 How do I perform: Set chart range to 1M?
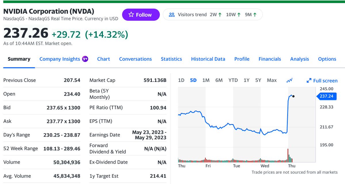(206, 80)
